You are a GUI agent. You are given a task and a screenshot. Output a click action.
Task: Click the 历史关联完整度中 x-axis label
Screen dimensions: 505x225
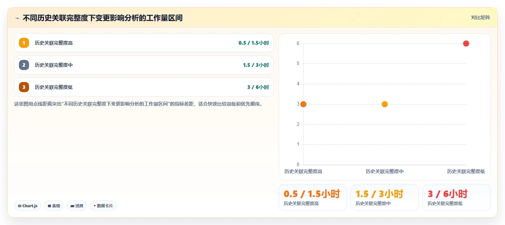tap(385, 171)
